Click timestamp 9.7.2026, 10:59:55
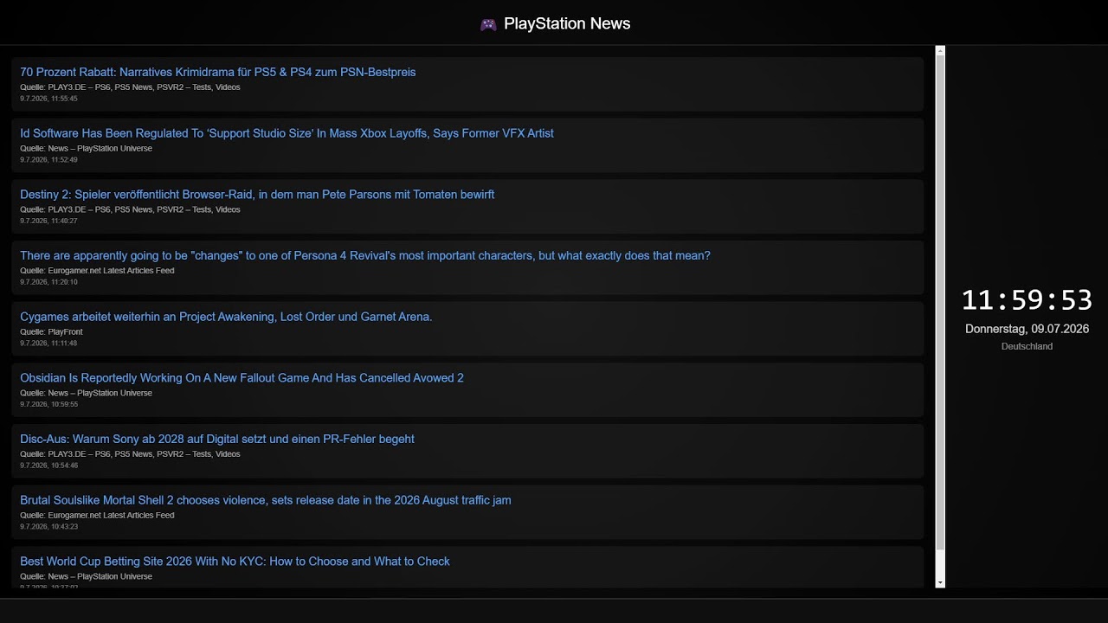This screenshot has height=623, width=1108. [48, 404]
